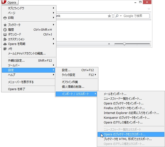The width and height of the screenshot is (165, 147).
Task: Click the printer icon beside 印刷
Action: coord(5,18)
